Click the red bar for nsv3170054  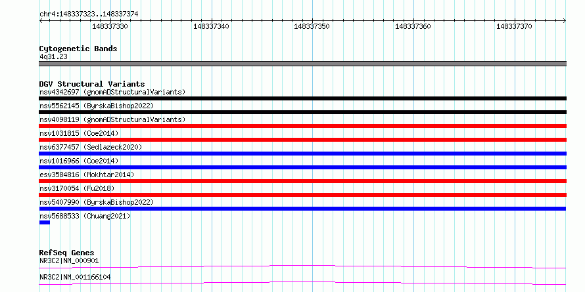tap(302, 195)
